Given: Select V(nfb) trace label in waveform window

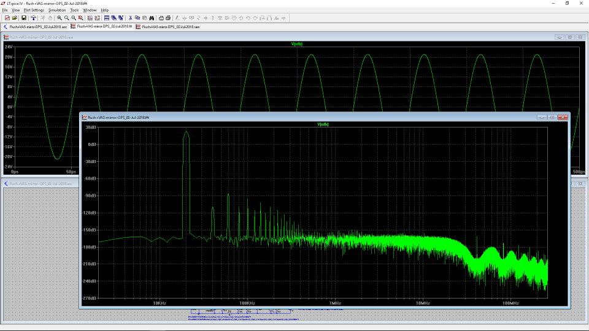Looking at the screenshot, I should (x=297, y=44).
